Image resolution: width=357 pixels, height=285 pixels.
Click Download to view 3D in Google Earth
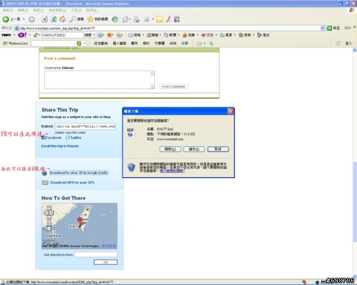(79, 173)
